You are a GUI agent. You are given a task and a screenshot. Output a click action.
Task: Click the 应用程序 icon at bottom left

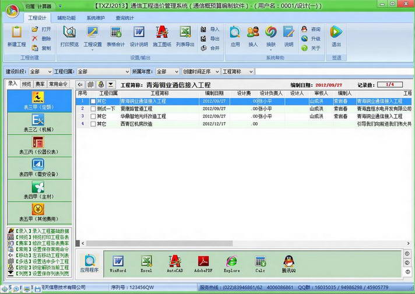[89, 260]
